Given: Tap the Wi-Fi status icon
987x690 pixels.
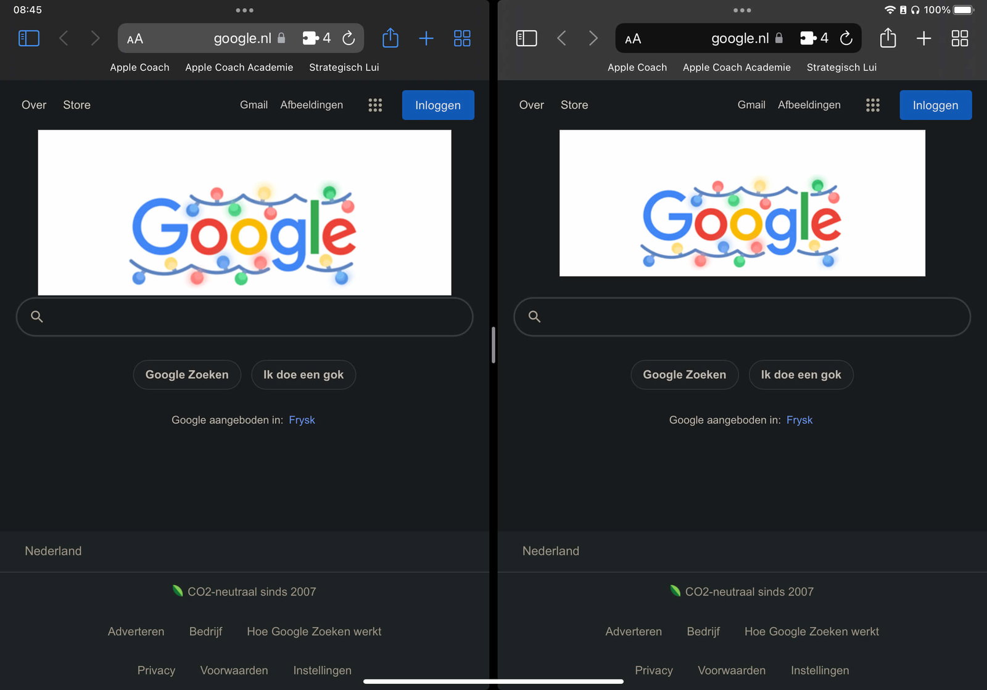Looking at the screenshot, I should pyautogui.click(x=890, y=10).
